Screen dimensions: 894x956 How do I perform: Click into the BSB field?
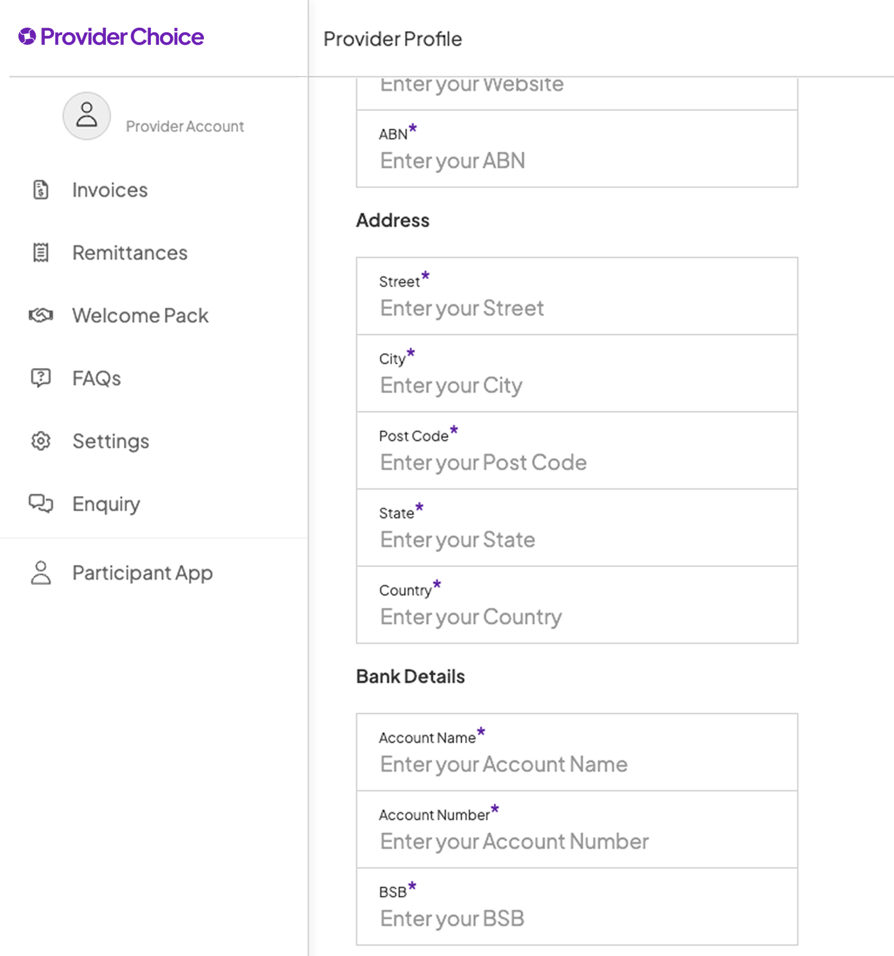(576, 919)
